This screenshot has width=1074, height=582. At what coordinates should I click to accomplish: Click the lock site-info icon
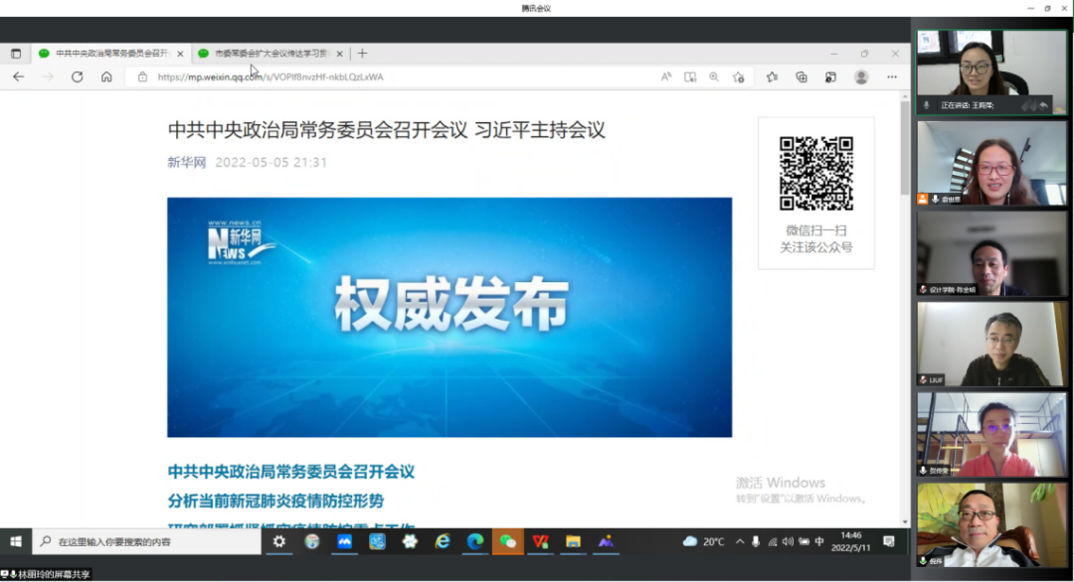(x=142, y=76)
